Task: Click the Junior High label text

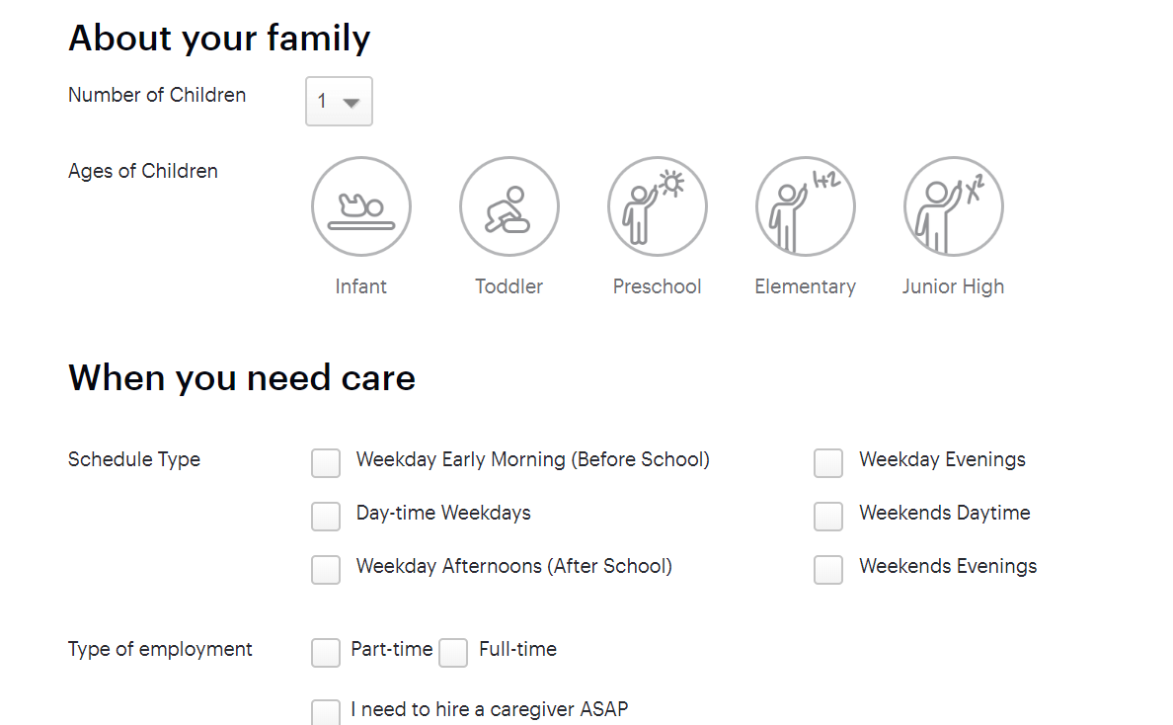Action: (x=953, y=287)
